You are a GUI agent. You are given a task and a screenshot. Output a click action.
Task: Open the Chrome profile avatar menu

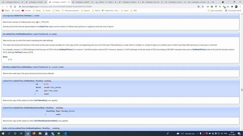(236, 7)
